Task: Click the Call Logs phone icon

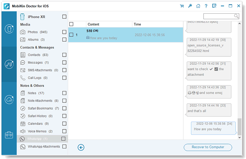Action: pyautogui.click(x=23, y=78)
